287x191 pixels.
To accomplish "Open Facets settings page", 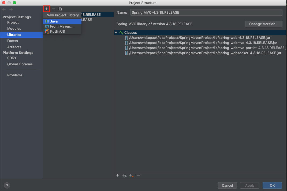I will (x=12, y=41).
